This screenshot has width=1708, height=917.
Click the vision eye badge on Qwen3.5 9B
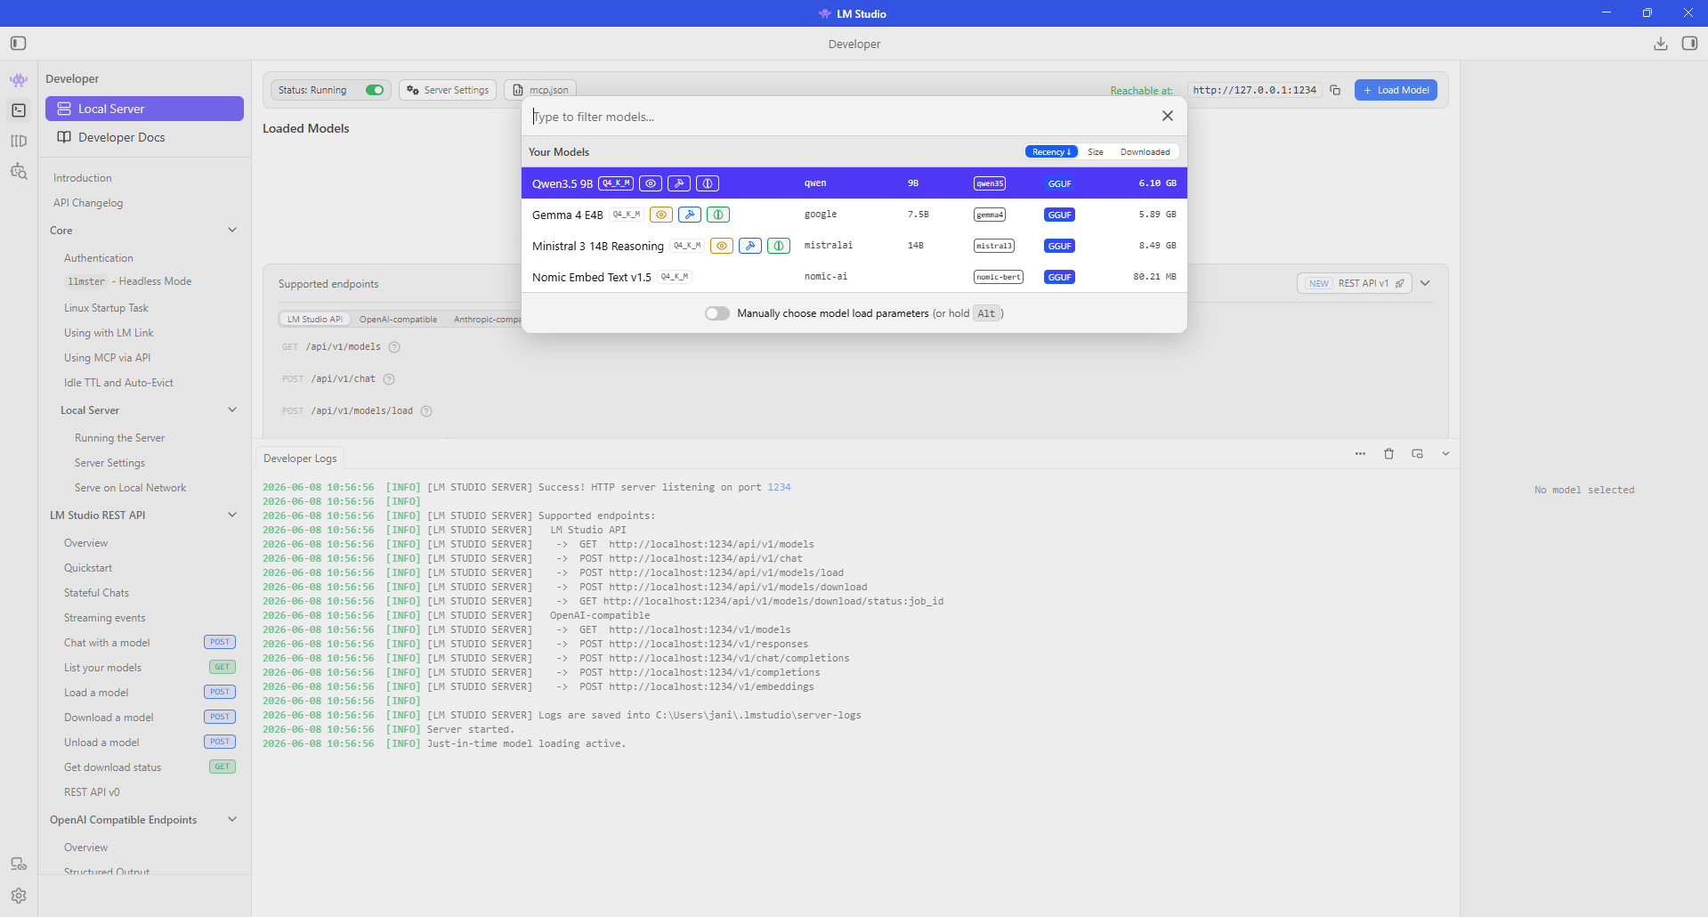(651, 183)
